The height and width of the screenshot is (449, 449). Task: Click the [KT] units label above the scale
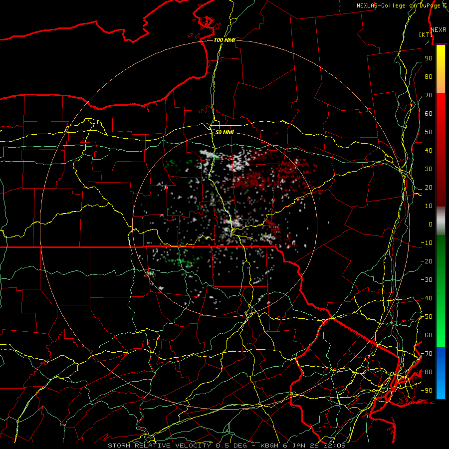426,34
